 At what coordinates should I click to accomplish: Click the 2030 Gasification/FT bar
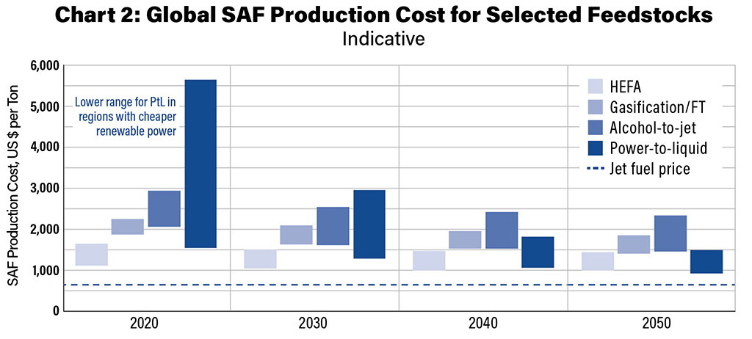(x=296, y=235)
